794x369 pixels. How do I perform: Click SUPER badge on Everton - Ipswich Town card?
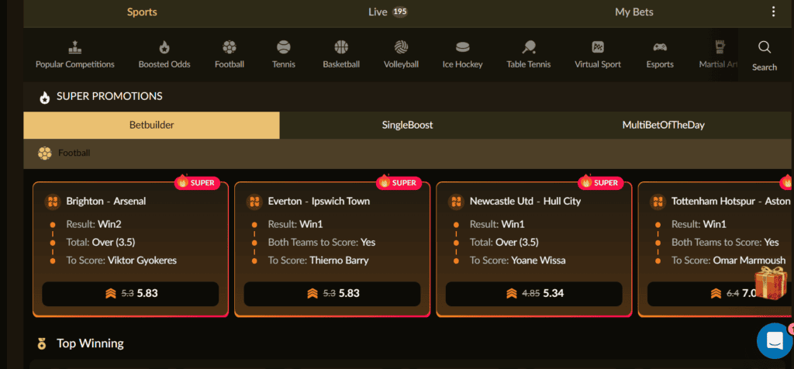click(399, 183)
